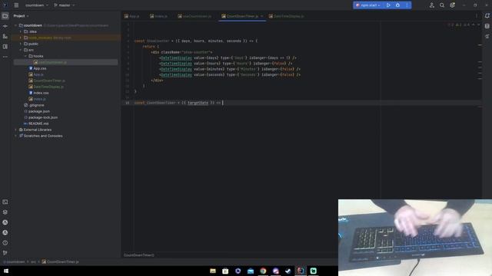Go to next highlighted error arrow
This screenshot has width=492, height=276.
tap(478, 25)
